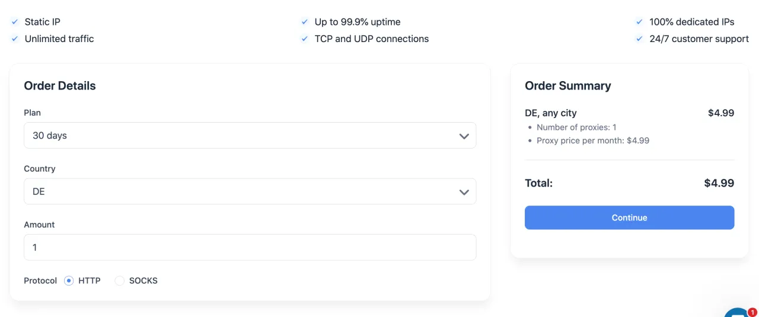Click the Total price $4.99

[719, 183]
